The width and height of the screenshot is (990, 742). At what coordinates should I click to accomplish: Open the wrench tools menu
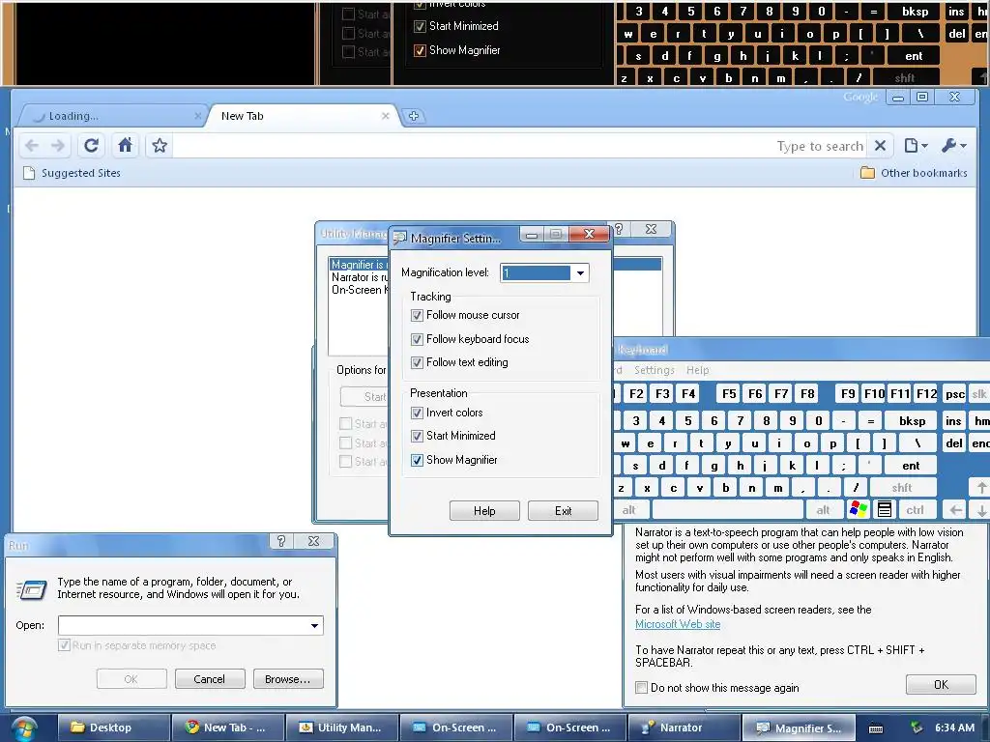953,146
